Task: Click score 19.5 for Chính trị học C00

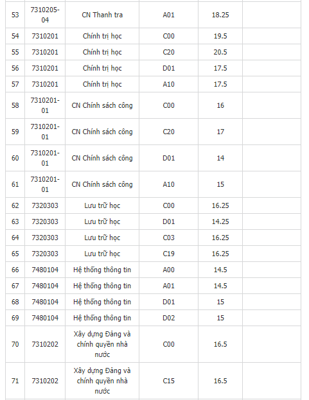Action: 220,36
